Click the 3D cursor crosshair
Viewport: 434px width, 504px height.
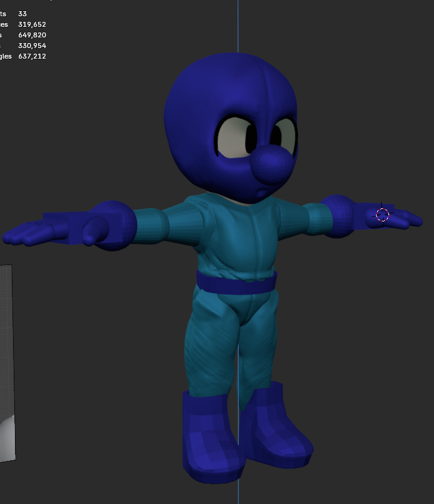pyautogui.click(x=382, y=215)
